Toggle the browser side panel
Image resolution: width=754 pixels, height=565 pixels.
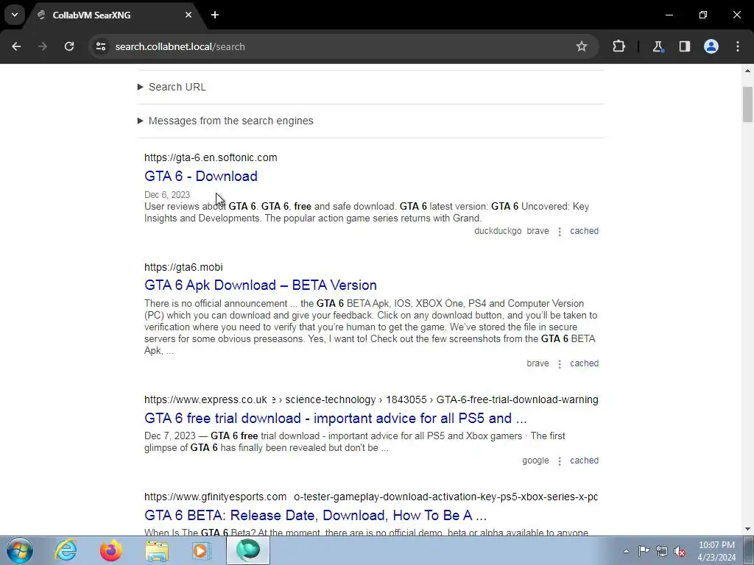684,46
